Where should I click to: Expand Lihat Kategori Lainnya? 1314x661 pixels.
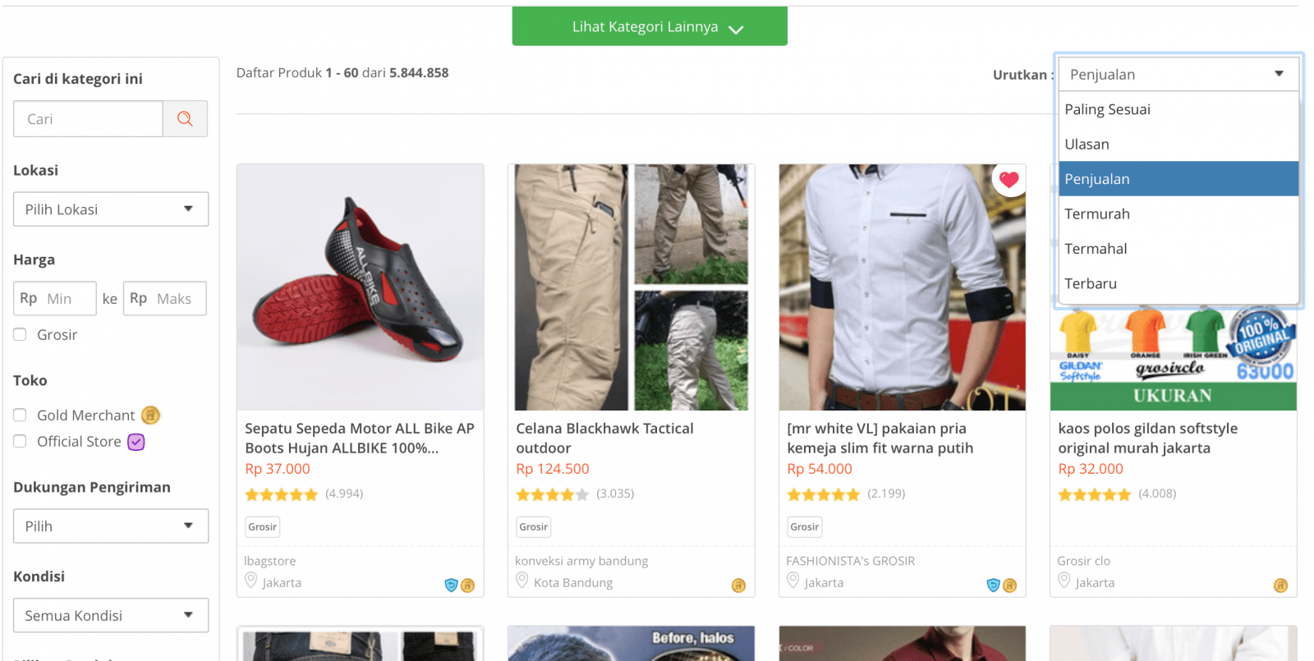point(650,26)
